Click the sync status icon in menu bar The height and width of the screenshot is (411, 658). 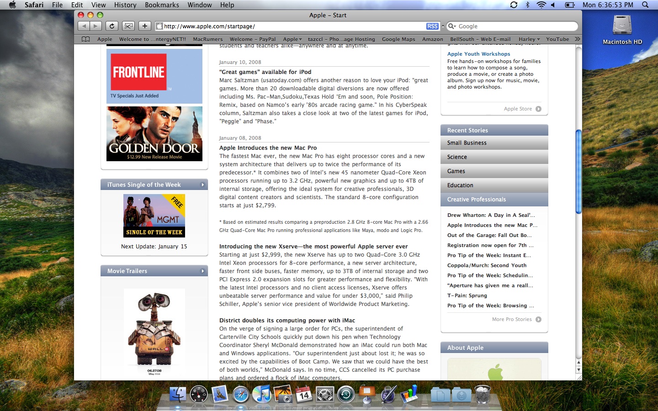(x=514, y=5)
